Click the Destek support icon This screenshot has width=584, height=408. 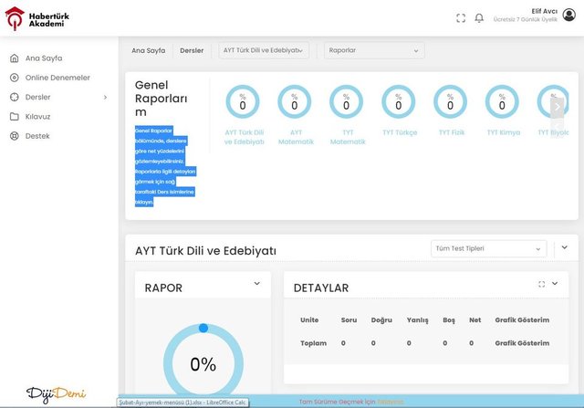pos(15,136)
